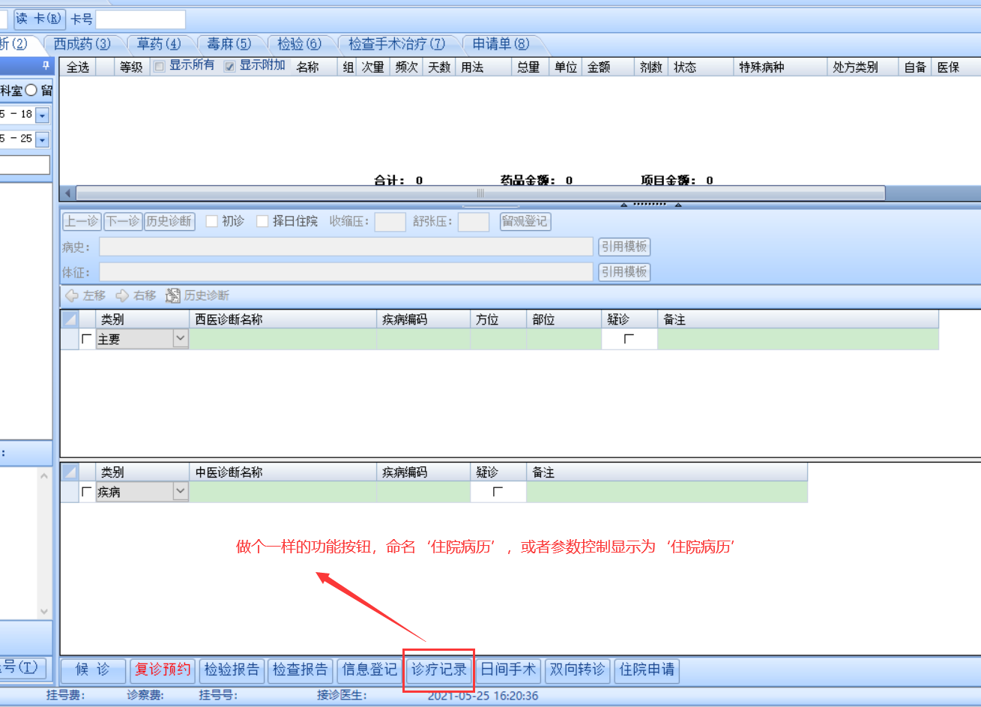The image size is (981, 707).
Task: Click the 上一诊 button
Action: 82,221
